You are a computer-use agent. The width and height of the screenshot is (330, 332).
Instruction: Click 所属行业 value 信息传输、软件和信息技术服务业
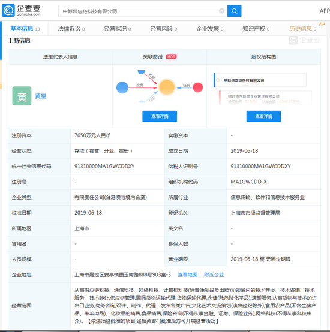click(268, 197)
